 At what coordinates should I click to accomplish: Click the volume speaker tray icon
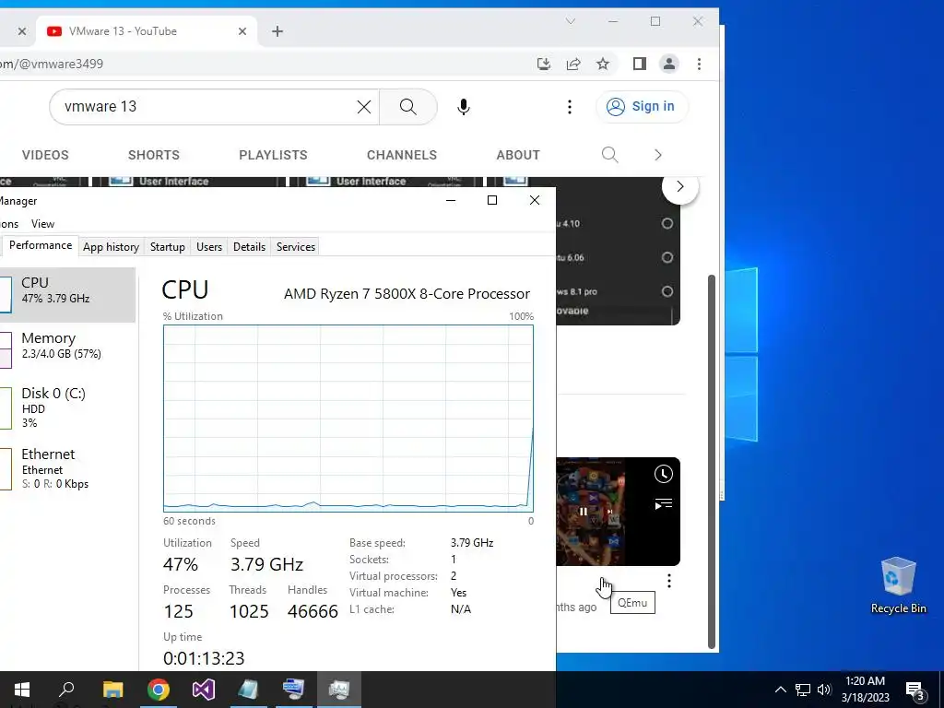[824, 690]
